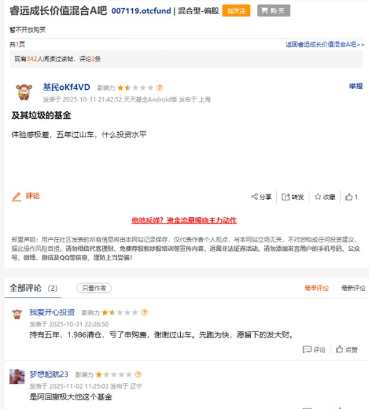
Task: Toggle the 只看作者 filter
Action: [94, 288]
